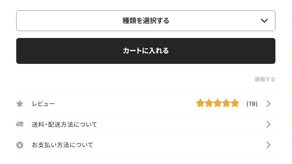Expand the payment methods row chevron
Image resolution: width=292 pixels, height=164 pixels.
click(x=269, y=145)
